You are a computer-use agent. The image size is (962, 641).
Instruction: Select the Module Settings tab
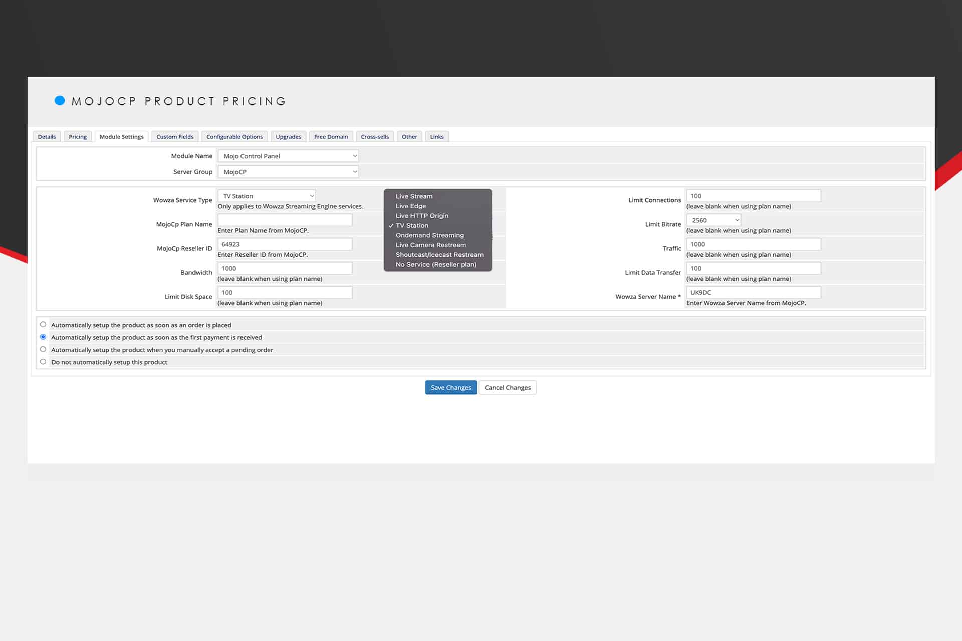121,137
